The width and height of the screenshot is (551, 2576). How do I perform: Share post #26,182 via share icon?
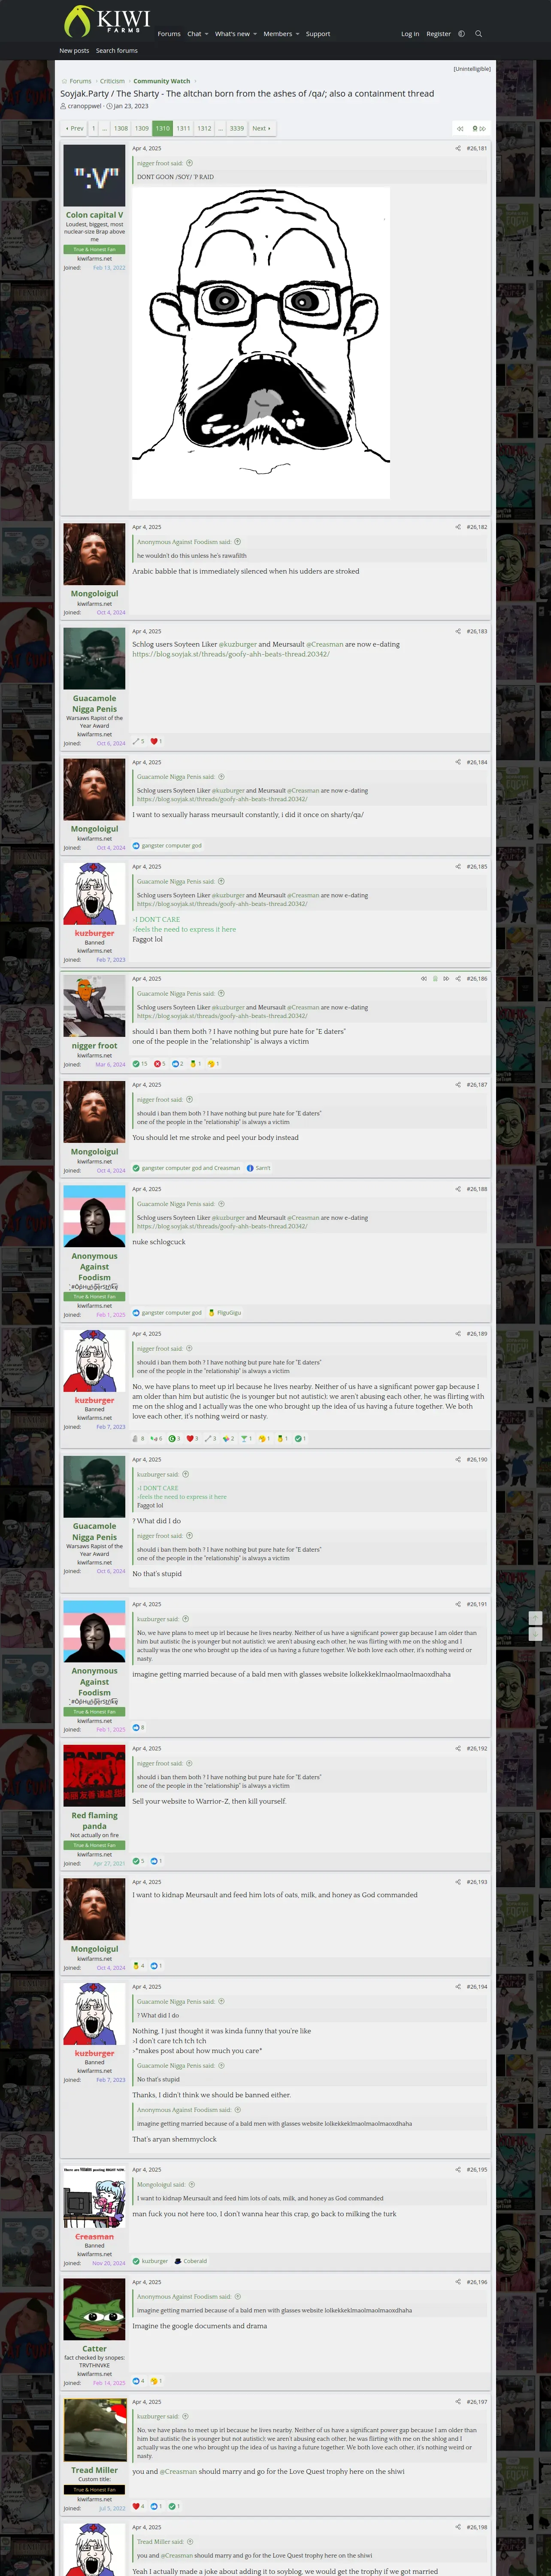[458, 527]
